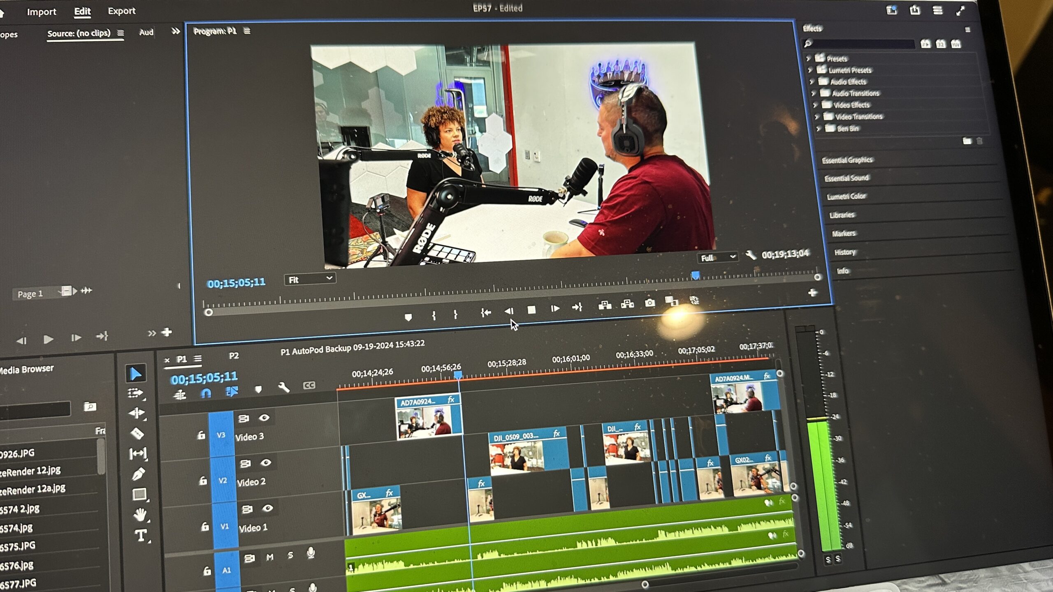Select the Hand tool
1053x592 pixels.
click(x=140, y=514)
